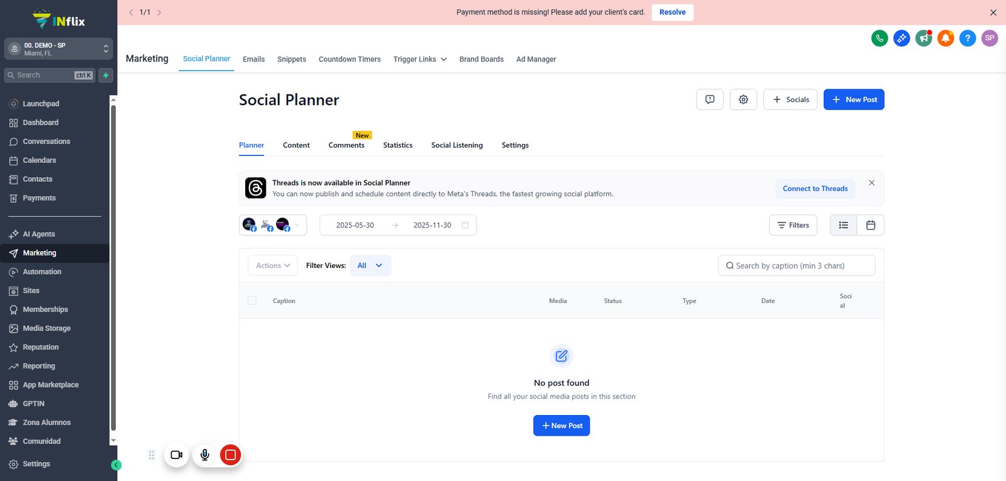Click Connect to Threads button
Screen dimensions: 1006x481
(x=815, y=189)
